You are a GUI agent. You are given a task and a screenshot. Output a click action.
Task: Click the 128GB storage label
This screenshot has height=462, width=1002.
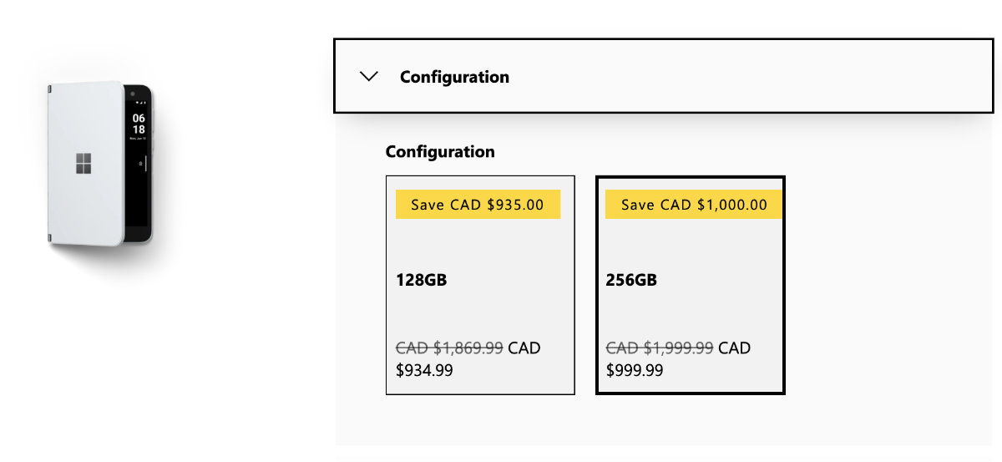(x=422, y=280)
